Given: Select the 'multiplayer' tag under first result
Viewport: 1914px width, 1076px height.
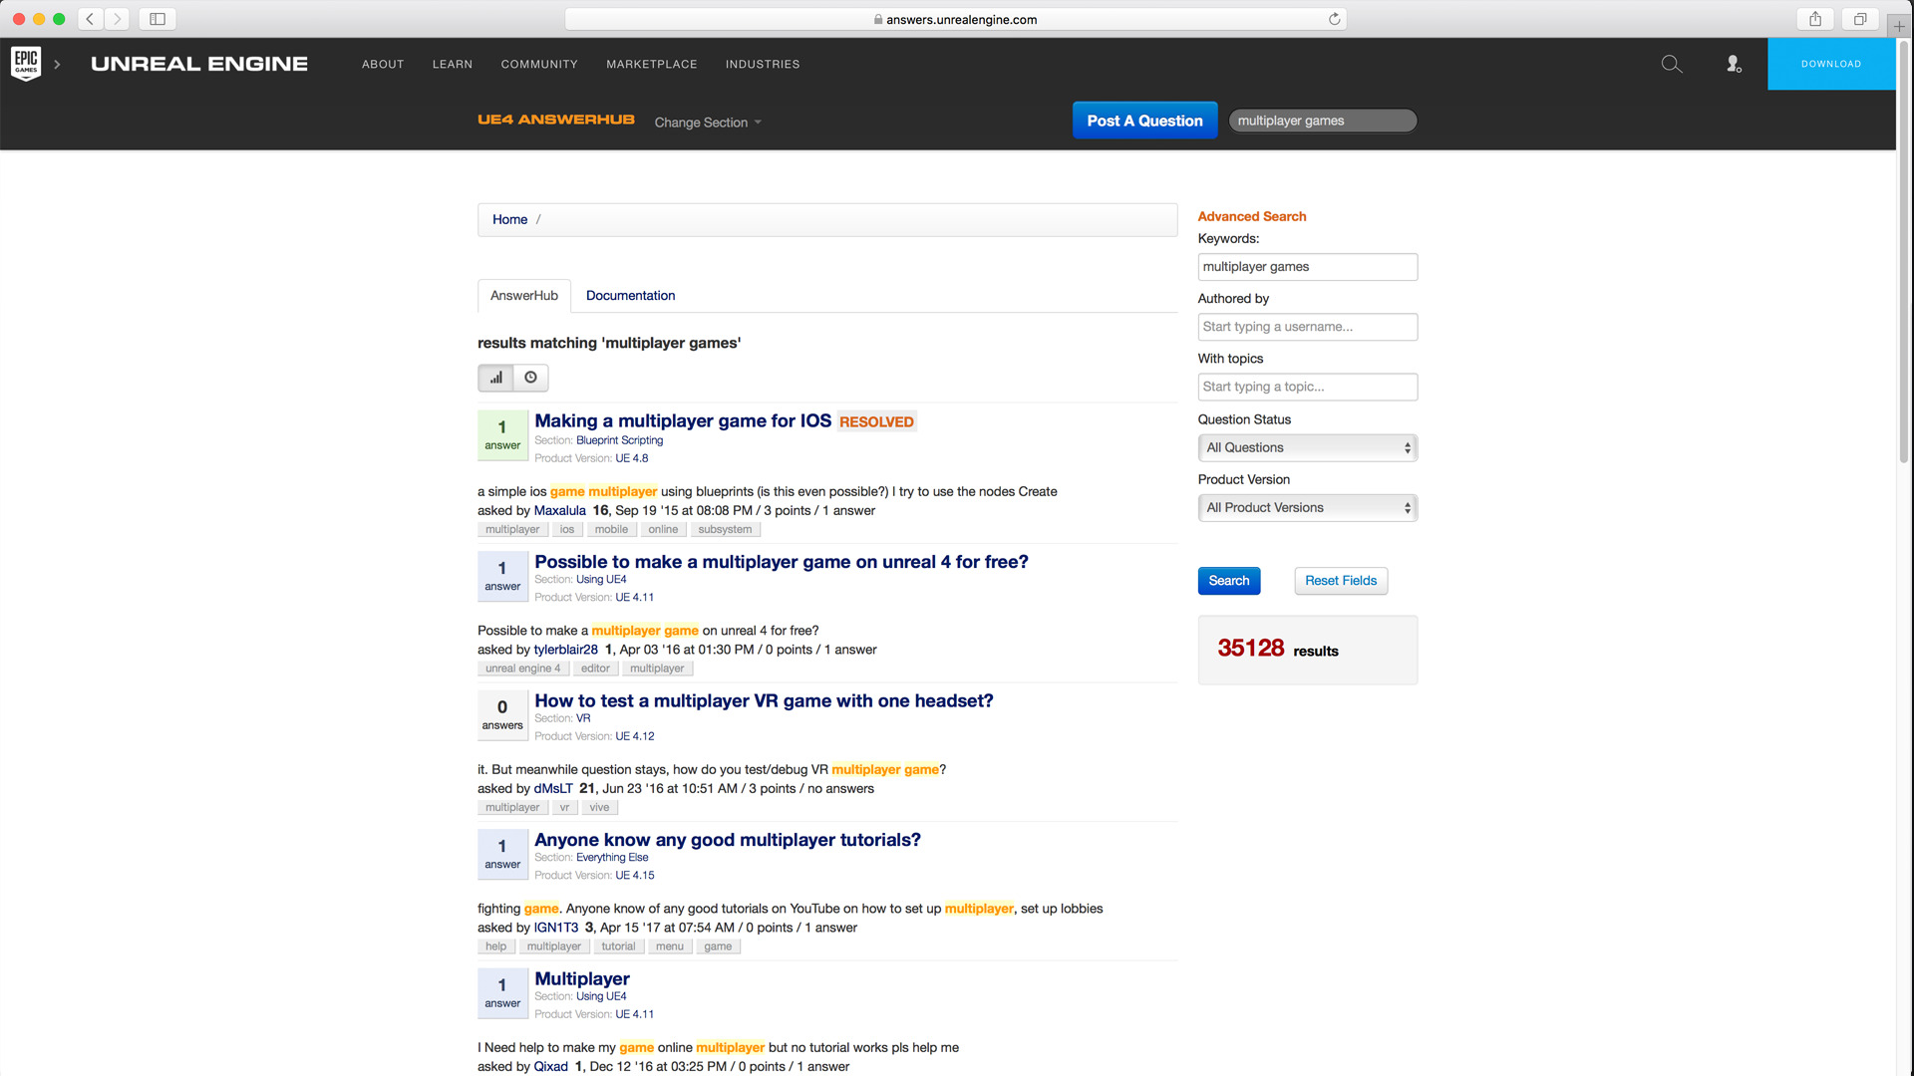Looking at the screenshot, I should click(512, 529).
